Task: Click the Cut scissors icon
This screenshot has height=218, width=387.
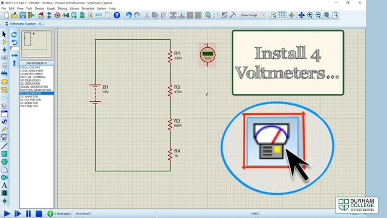Action: coord(147,15)
